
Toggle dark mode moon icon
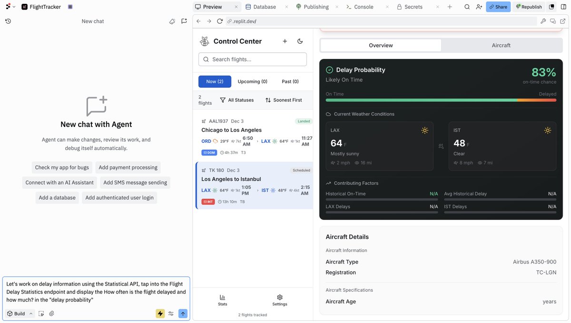point(300,41)
